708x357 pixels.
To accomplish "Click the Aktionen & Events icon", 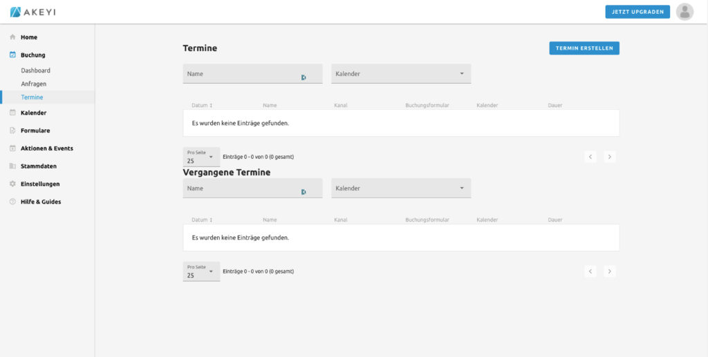I will tap(12, 148).
